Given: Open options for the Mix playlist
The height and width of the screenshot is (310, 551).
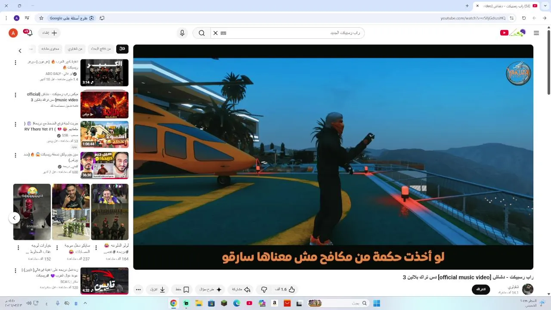Looking at the screenshot, I should [x=15, y=95].
